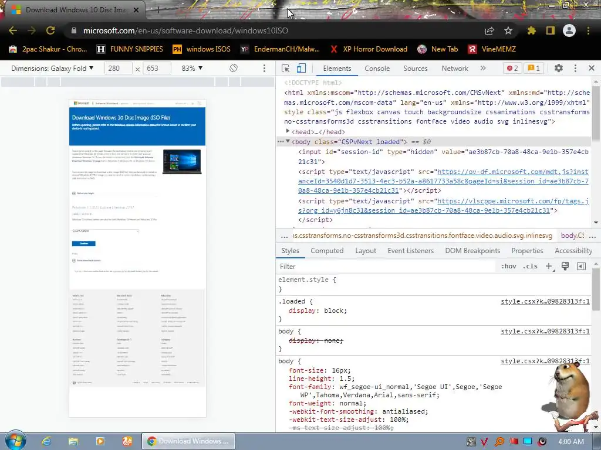Screen dimensions: 601x450
Task: Launch Windows Media Player from the taskbar
Action: (x=100, y=441)
